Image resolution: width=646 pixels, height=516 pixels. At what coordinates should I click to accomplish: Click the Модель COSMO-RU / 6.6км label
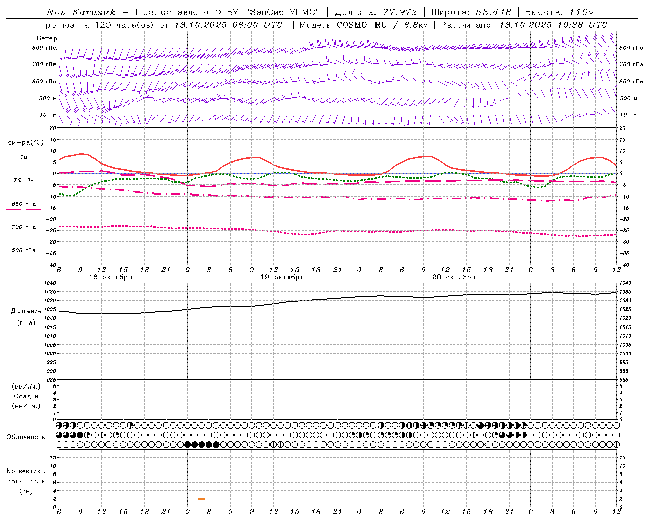click(364, 25)
